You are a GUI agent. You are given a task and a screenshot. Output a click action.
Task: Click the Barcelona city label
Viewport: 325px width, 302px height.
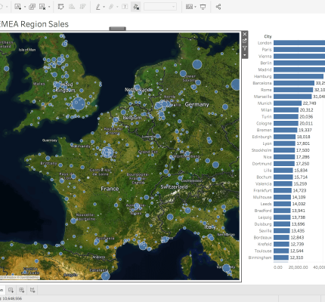pos(262,83)
